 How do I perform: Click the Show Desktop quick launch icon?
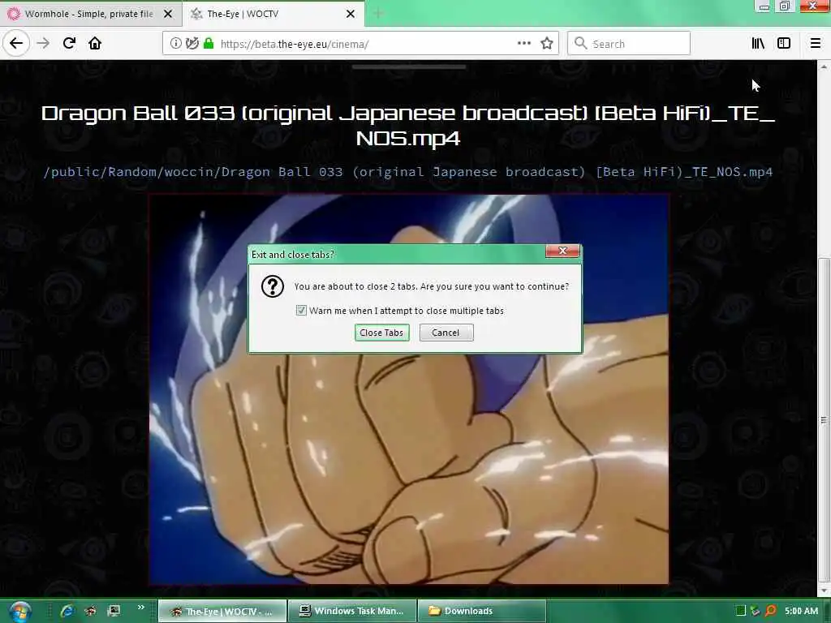(x=114, y=611)
